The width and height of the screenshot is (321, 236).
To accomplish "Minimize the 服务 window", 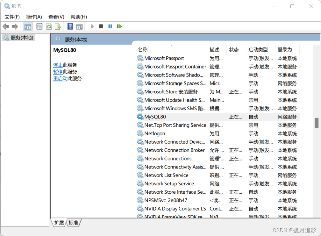I will (x=274, y=6).
